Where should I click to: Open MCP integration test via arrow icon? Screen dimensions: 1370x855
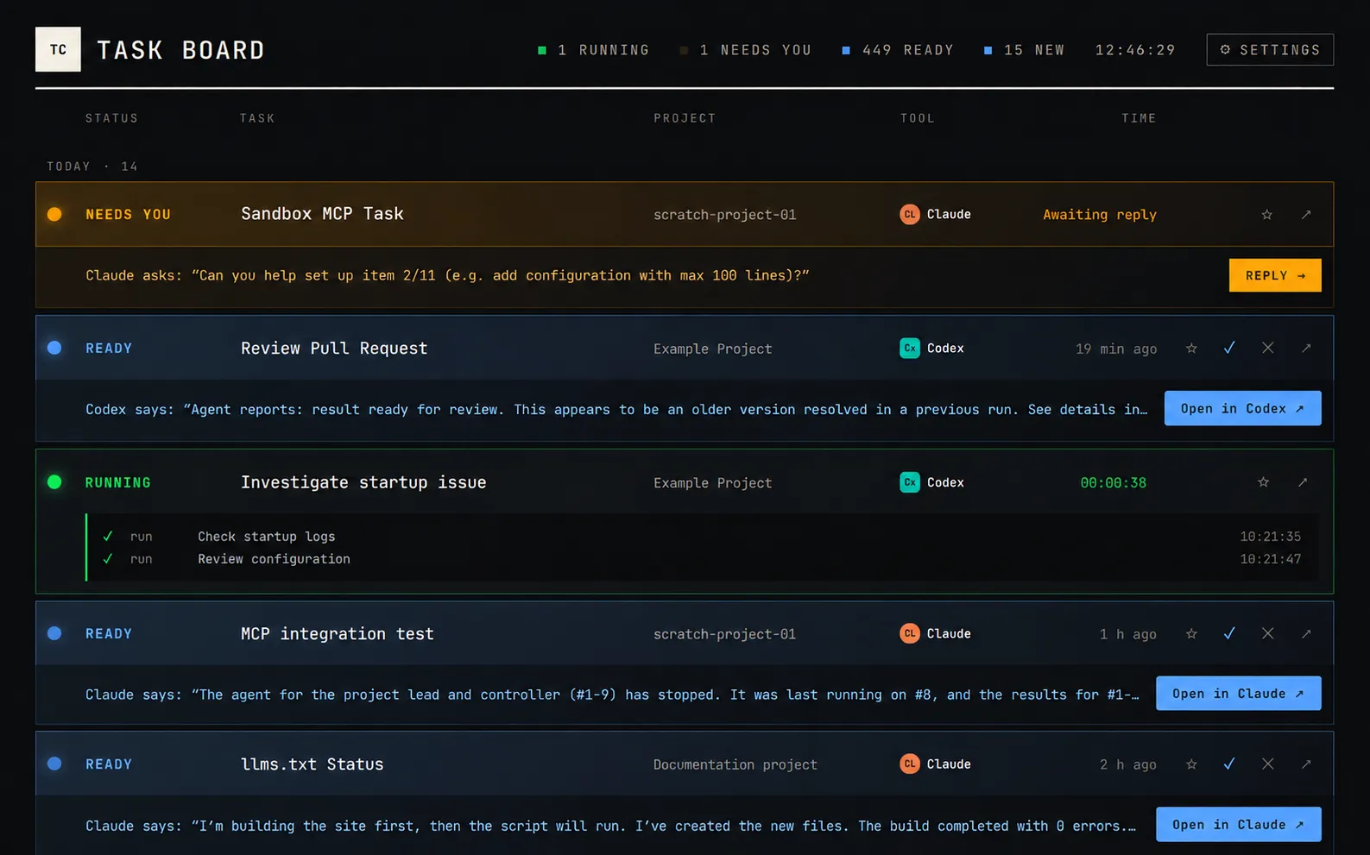tap(1306, 634)
